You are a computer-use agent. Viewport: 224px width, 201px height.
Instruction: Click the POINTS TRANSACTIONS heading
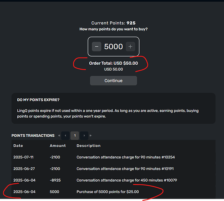point(33,135)
